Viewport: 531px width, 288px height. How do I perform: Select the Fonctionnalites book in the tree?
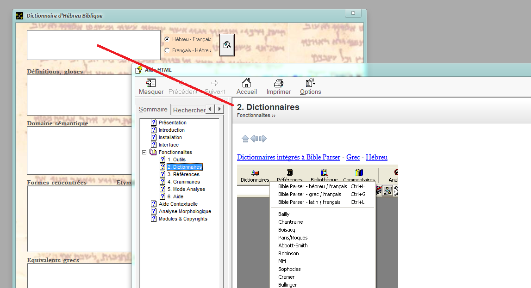[x=175, y=153]
